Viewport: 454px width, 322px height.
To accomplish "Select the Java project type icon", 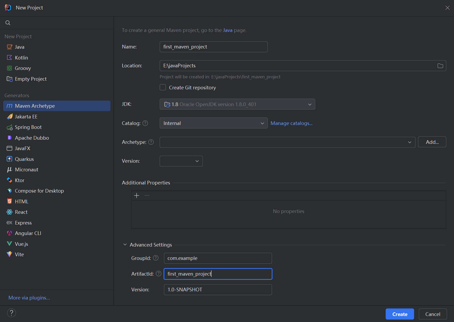I will click(9, 47).
